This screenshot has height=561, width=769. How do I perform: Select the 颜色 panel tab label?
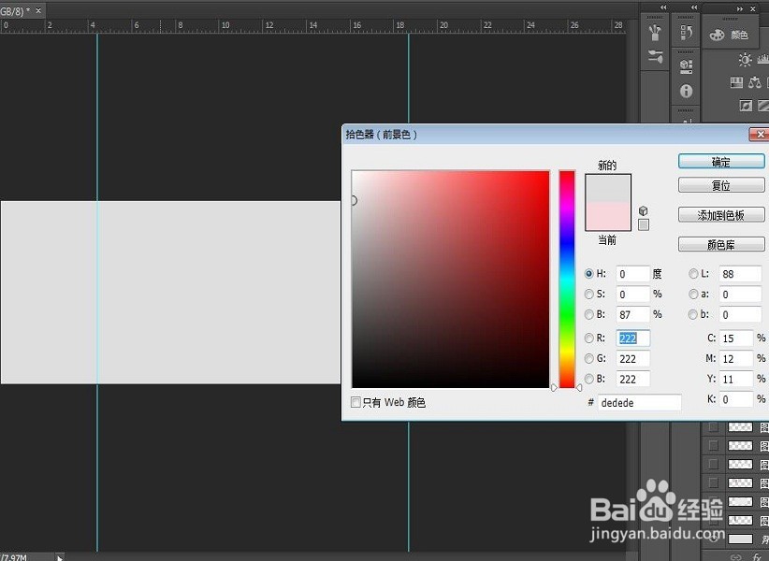pos(739,35)
